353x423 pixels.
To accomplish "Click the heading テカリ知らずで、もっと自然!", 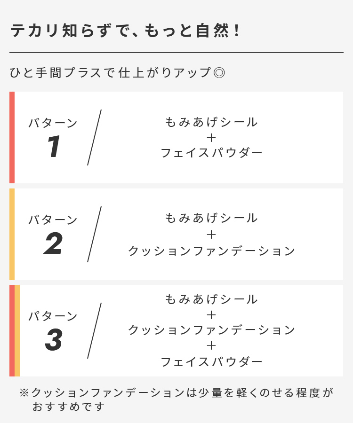I will (x=126, y=31).
